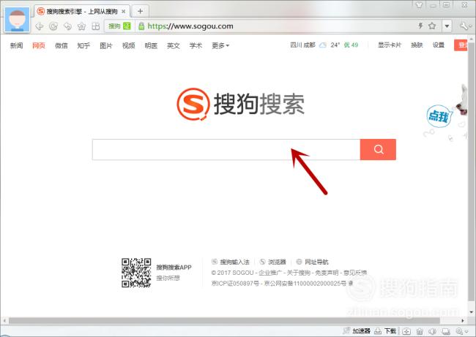Click the monitor-shaped status bar icon

[445, 331]
